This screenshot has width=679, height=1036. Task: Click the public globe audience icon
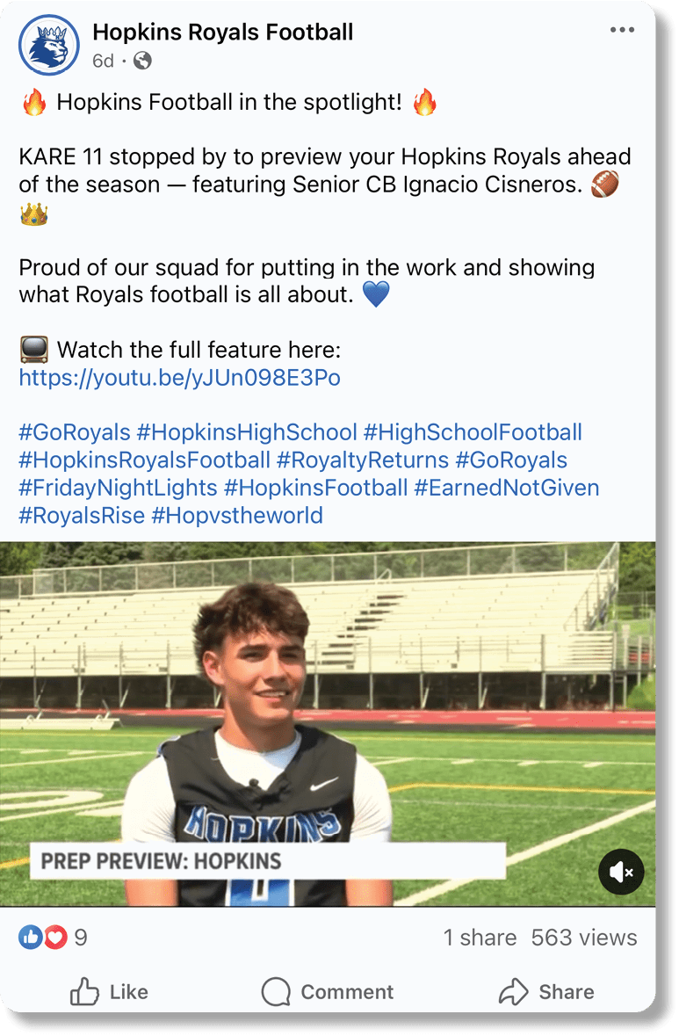(x=142, y=61)
